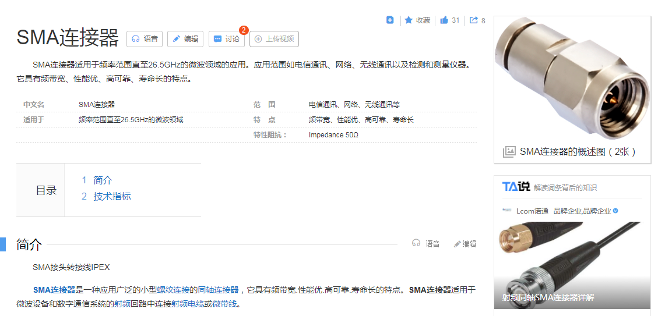Click the headphone icon in the 简介 section header
The height and width of the screenshot is (316, 658).
(x=416, y=244)
